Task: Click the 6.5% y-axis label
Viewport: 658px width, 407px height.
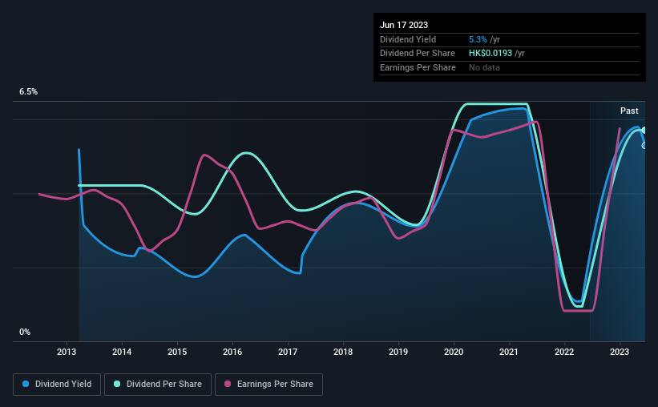Action: [28, 91]
